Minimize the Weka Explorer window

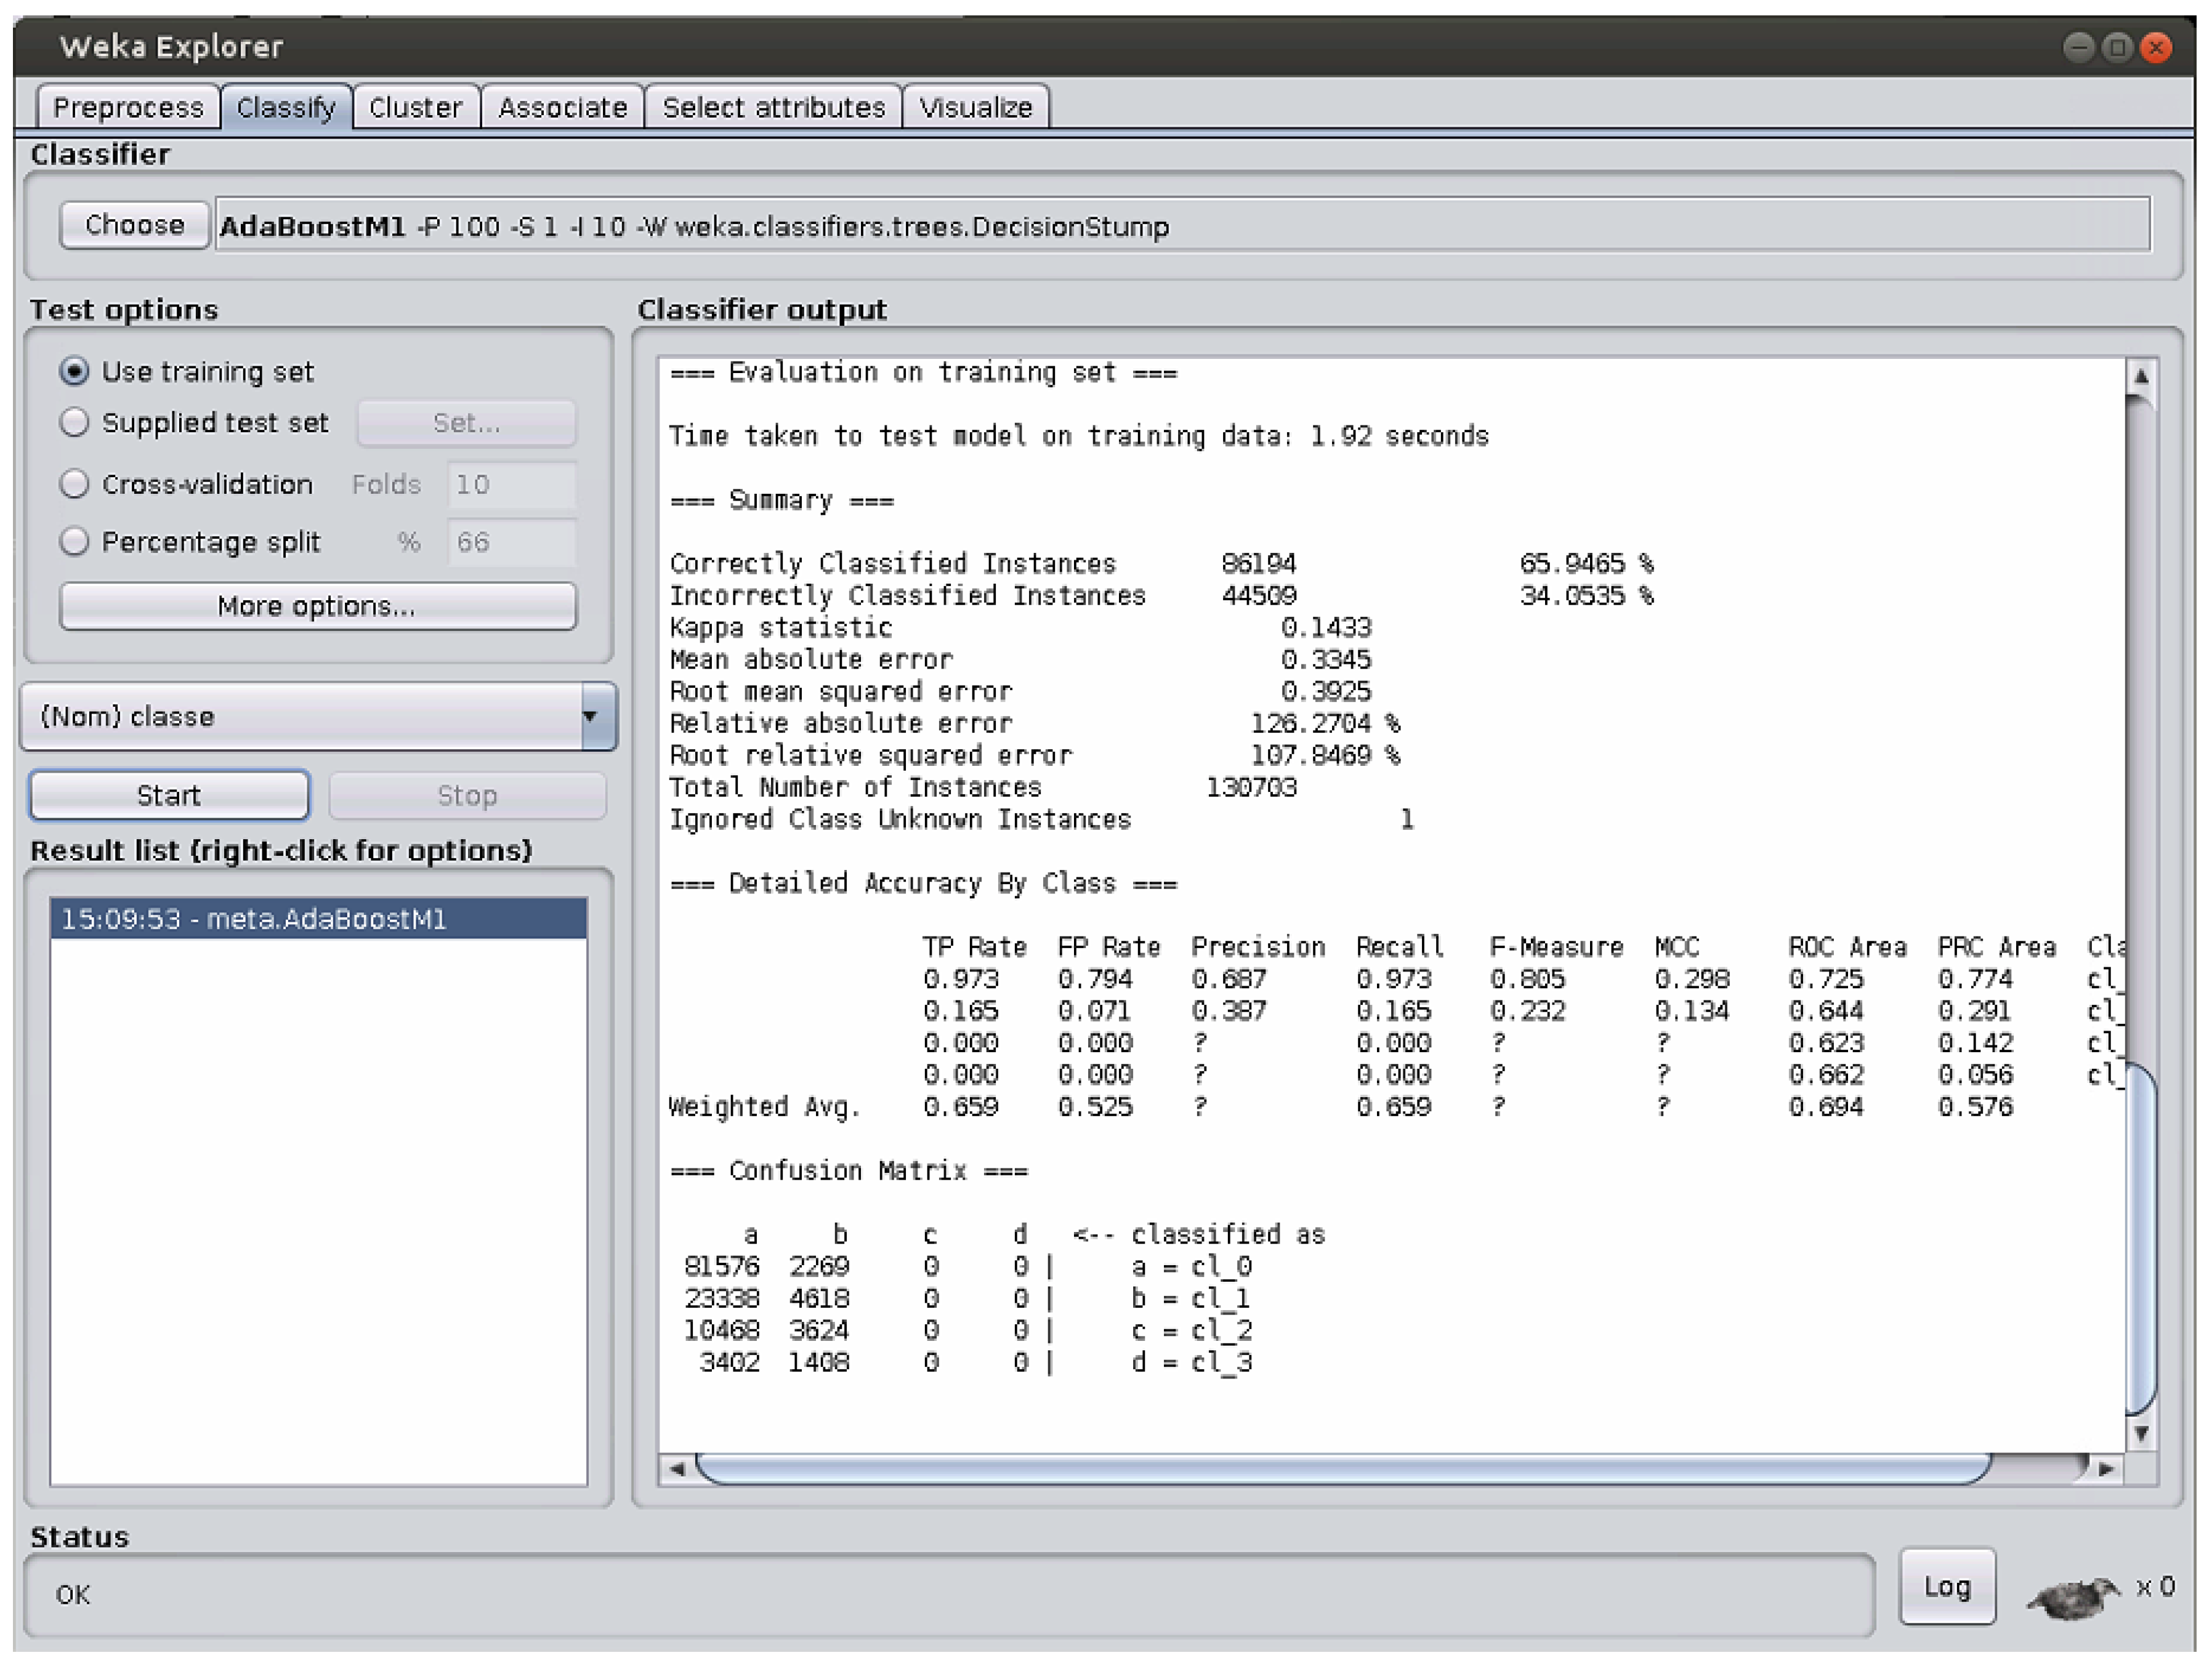pos(2079,47)
